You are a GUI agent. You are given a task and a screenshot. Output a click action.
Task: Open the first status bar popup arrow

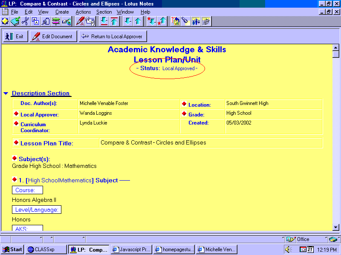click(x=41, y=238)
